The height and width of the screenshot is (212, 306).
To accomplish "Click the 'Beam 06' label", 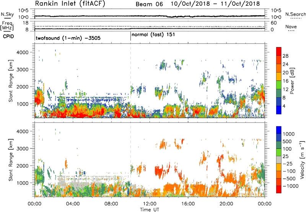I will pyautogui.click(x=149, y=4).
